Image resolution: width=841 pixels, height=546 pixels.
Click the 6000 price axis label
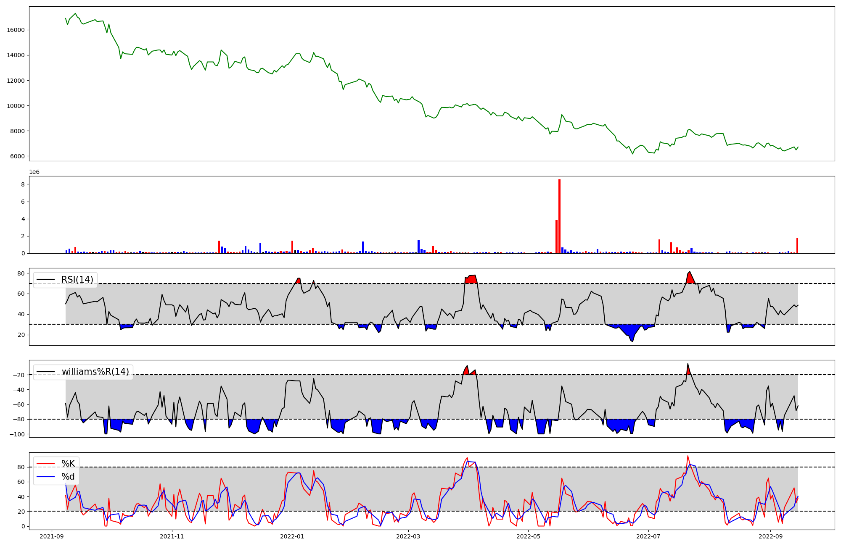[x=18, y=156]
